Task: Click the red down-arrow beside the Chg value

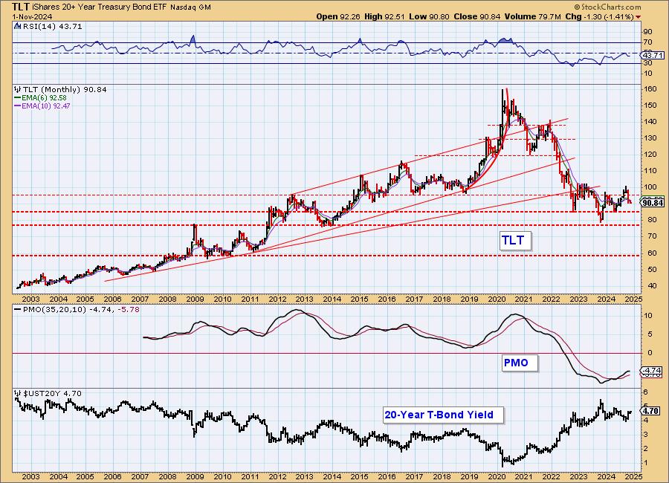Action: coord(639,17)
